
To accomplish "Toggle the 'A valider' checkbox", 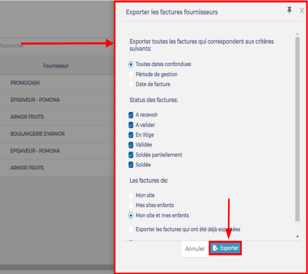I will point(131,125).
